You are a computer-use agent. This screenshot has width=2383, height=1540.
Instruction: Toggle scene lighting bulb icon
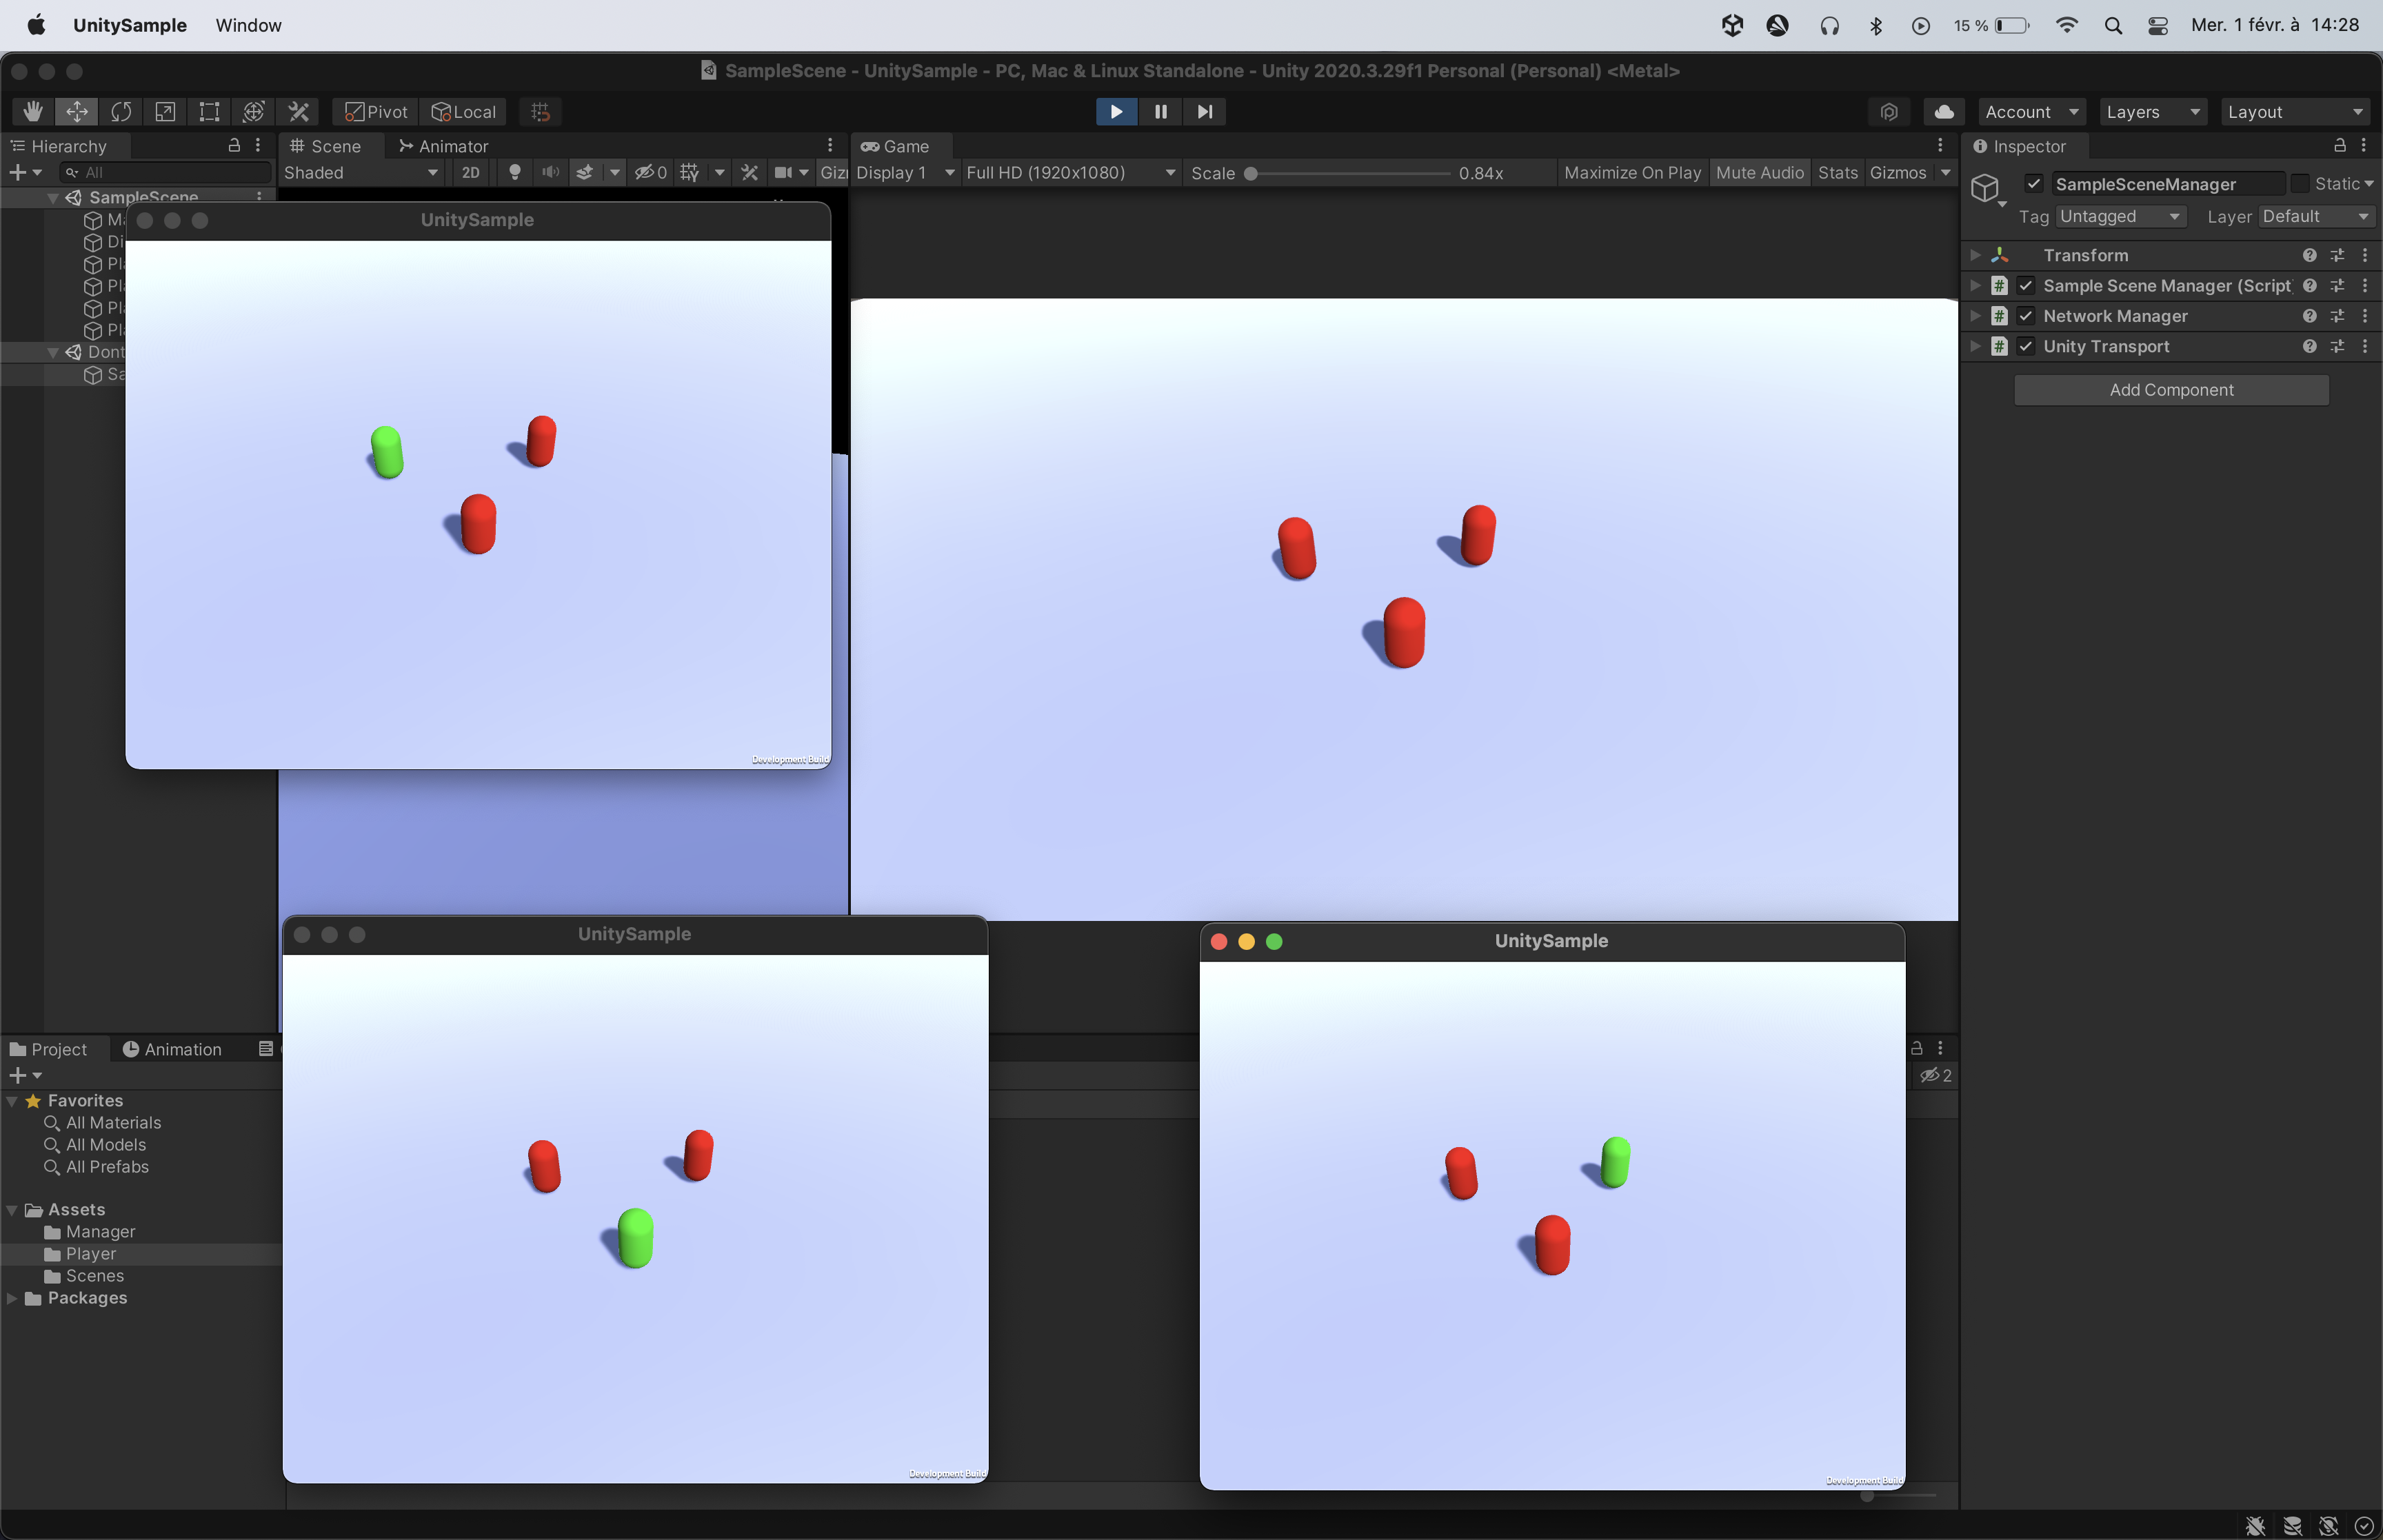point(515,172)
